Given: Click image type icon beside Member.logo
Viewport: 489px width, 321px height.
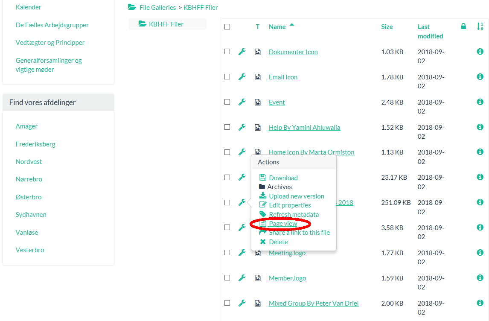Looking at the screenshot, I should pyautogui.click(x=258, y=278).
